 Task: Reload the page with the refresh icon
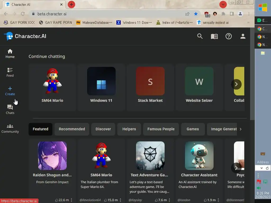click(x=23, y=14)
